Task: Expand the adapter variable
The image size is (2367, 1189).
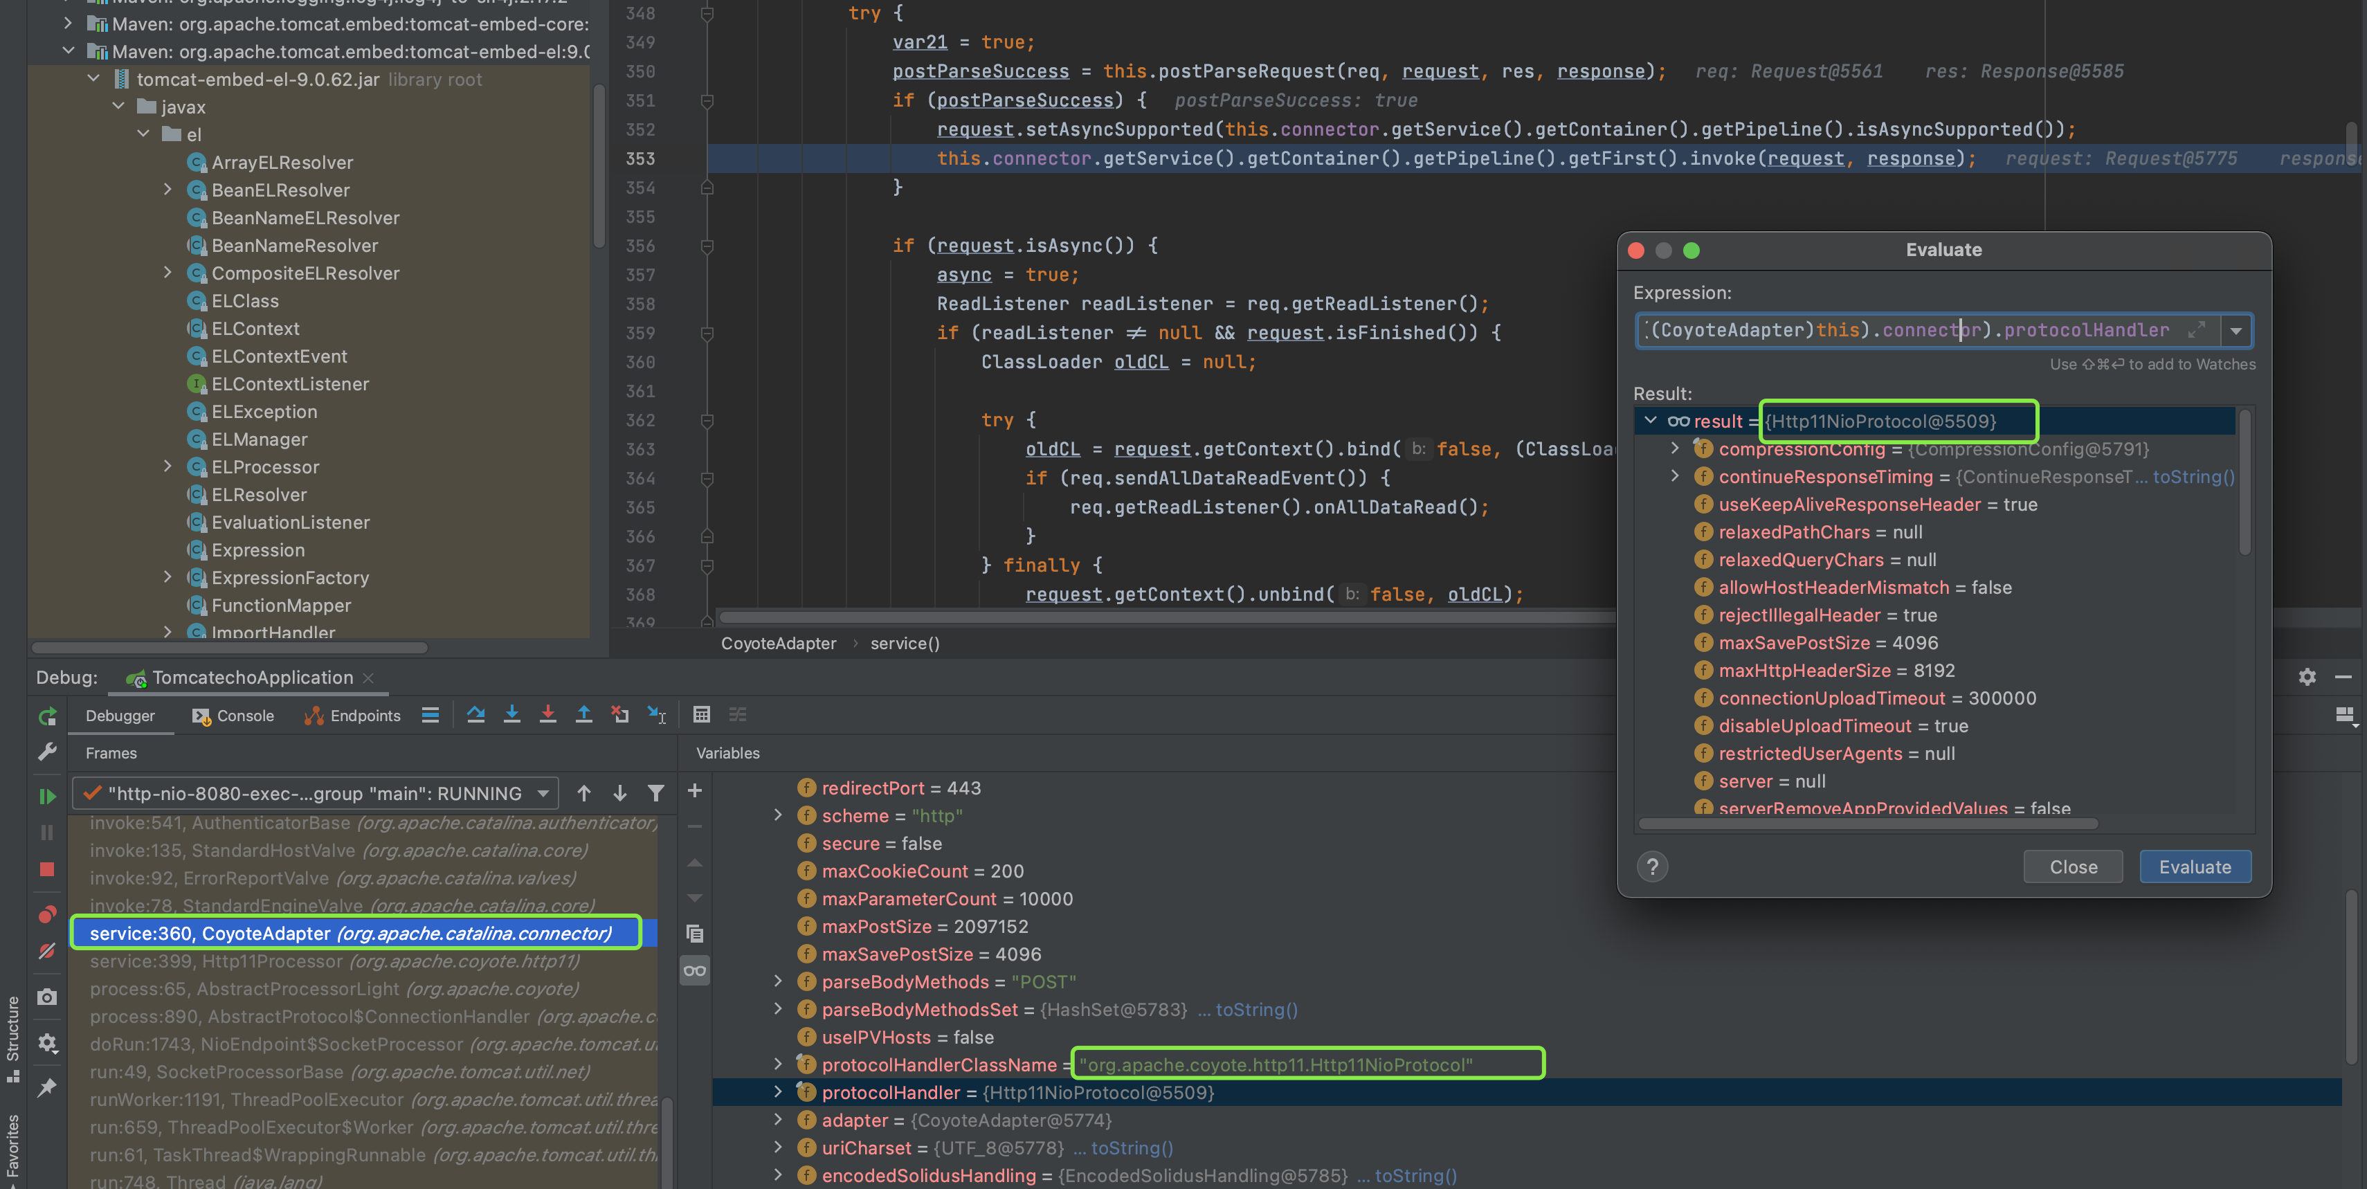Action: (x=777, y=1119)
